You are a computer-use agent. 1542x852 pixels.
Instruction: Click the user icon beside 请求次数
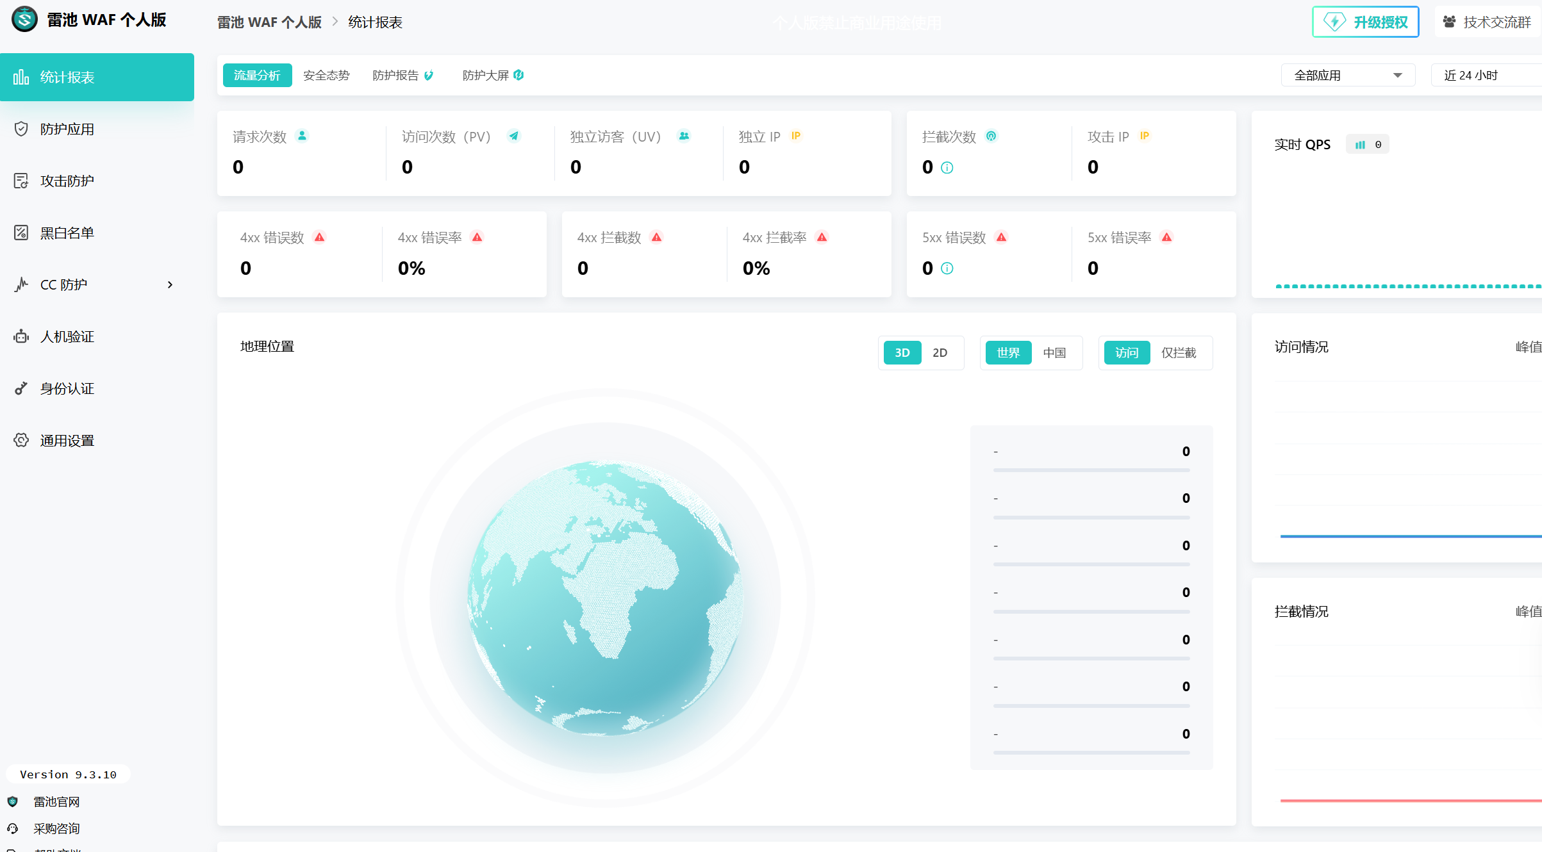coord(302,136)
